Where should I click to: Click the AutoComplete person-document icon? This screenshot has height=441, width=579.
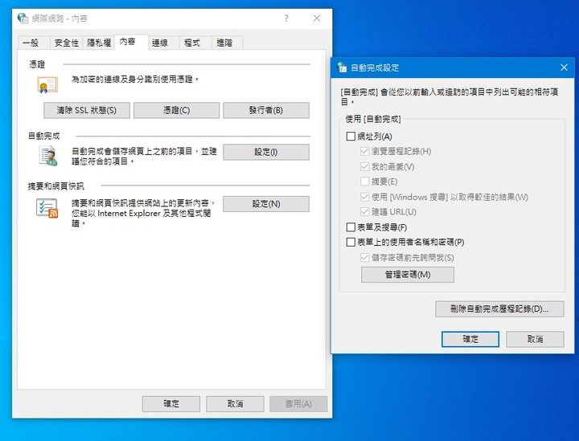[48, 156]
